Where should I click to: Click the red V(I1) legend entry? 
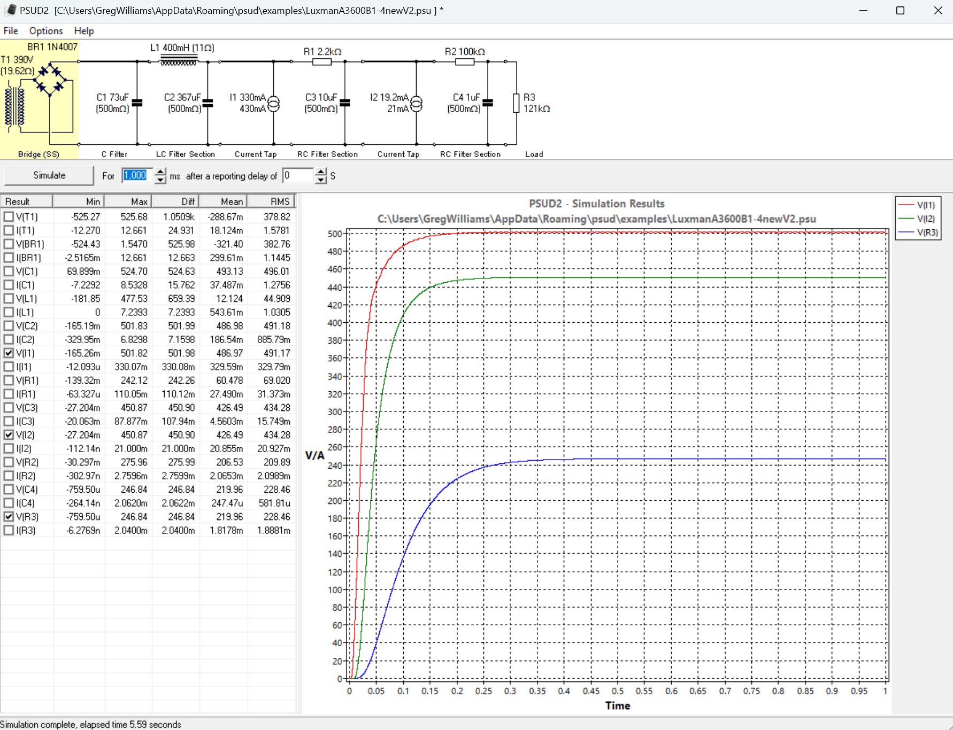[917, 205]
